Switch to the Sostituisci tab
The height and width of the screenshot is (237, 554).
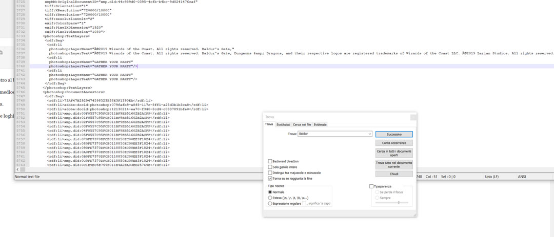click(x=283, y=124)
